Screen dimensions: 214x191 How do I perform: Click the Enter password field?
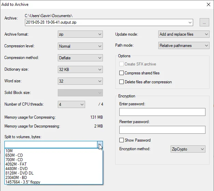click(162, 112)
